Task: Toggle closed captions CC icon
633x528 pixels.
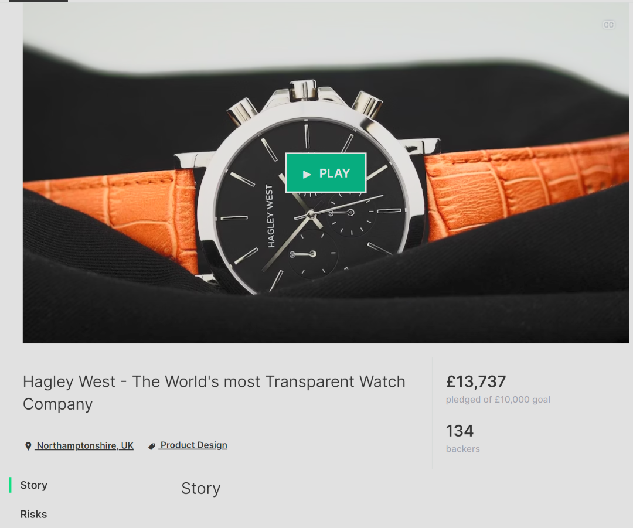Action: click(608, 25)
